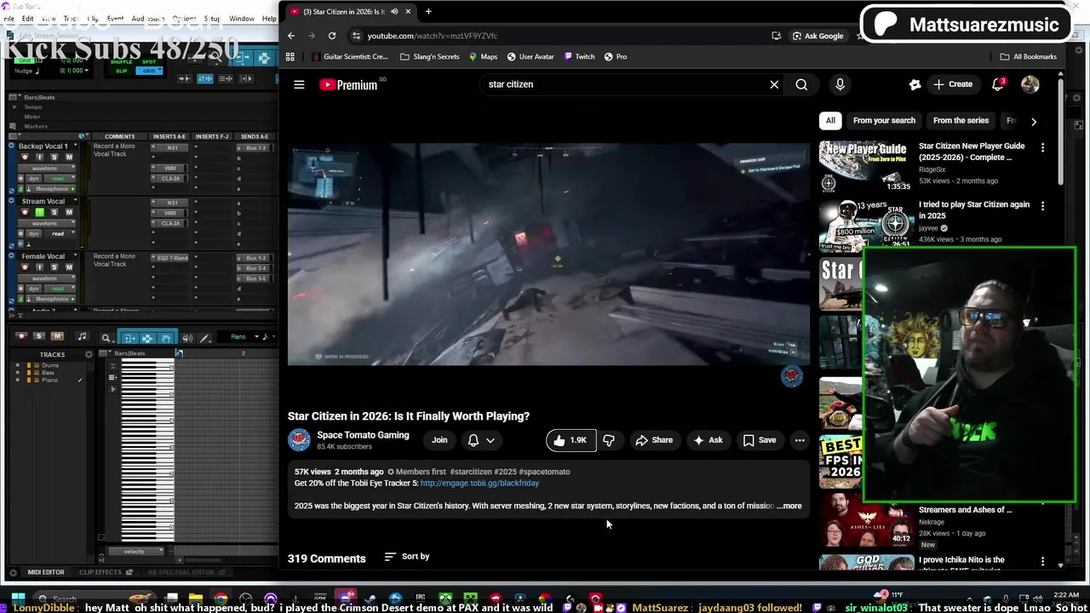
Task: Open the velocity lane selector dropdown
Action: 136,551
